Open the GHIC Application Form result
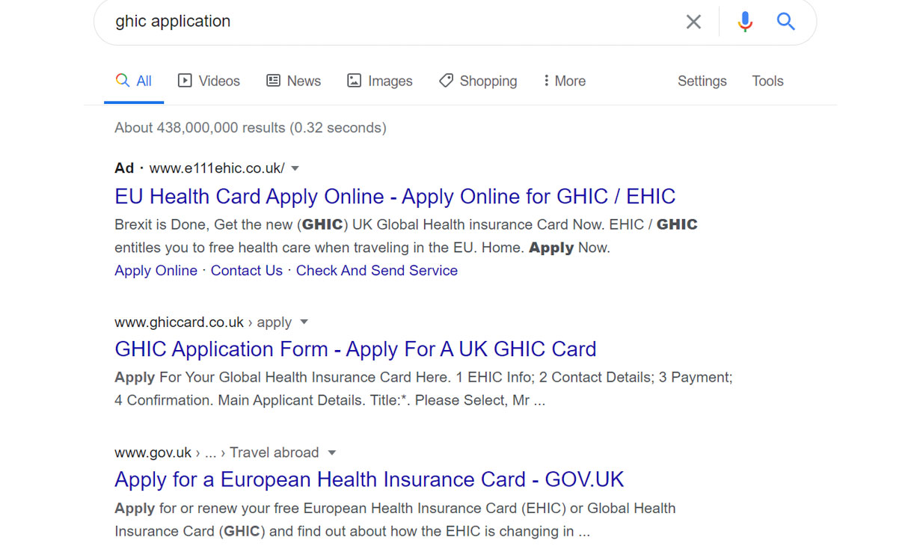Screen dimensions: 920x552 click(x=355, y=349)
